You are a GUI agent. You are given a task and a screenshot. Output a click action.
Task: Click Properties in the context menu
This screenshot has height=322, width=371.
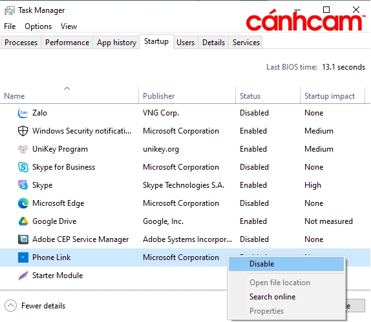pyautogui.click(x=286, y=311)
